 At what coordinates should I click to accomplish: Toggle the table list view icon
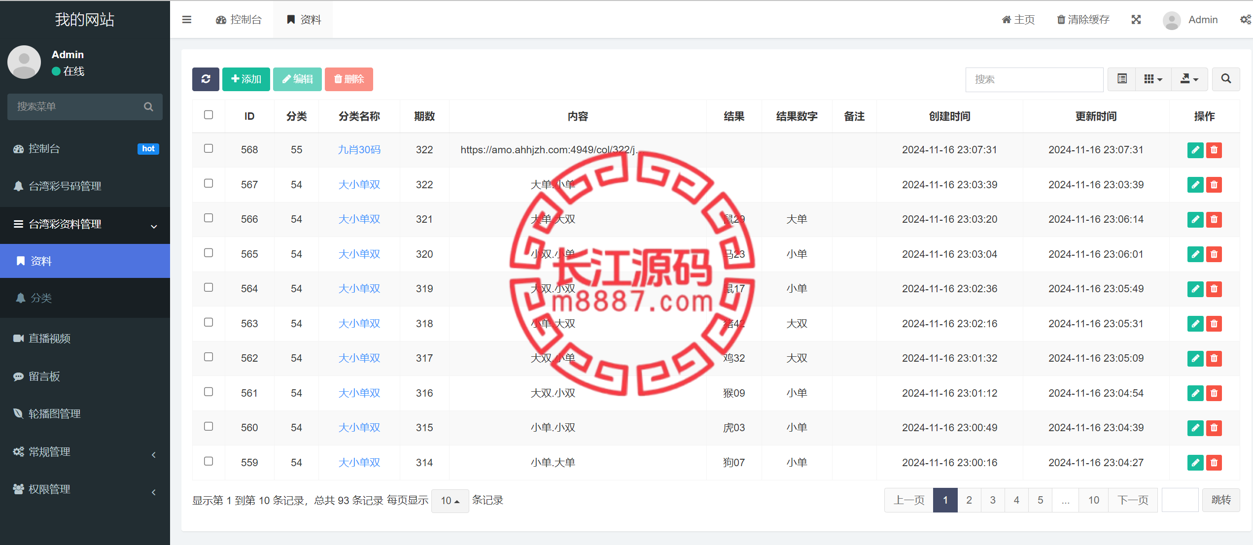(x=1122, y=79)
